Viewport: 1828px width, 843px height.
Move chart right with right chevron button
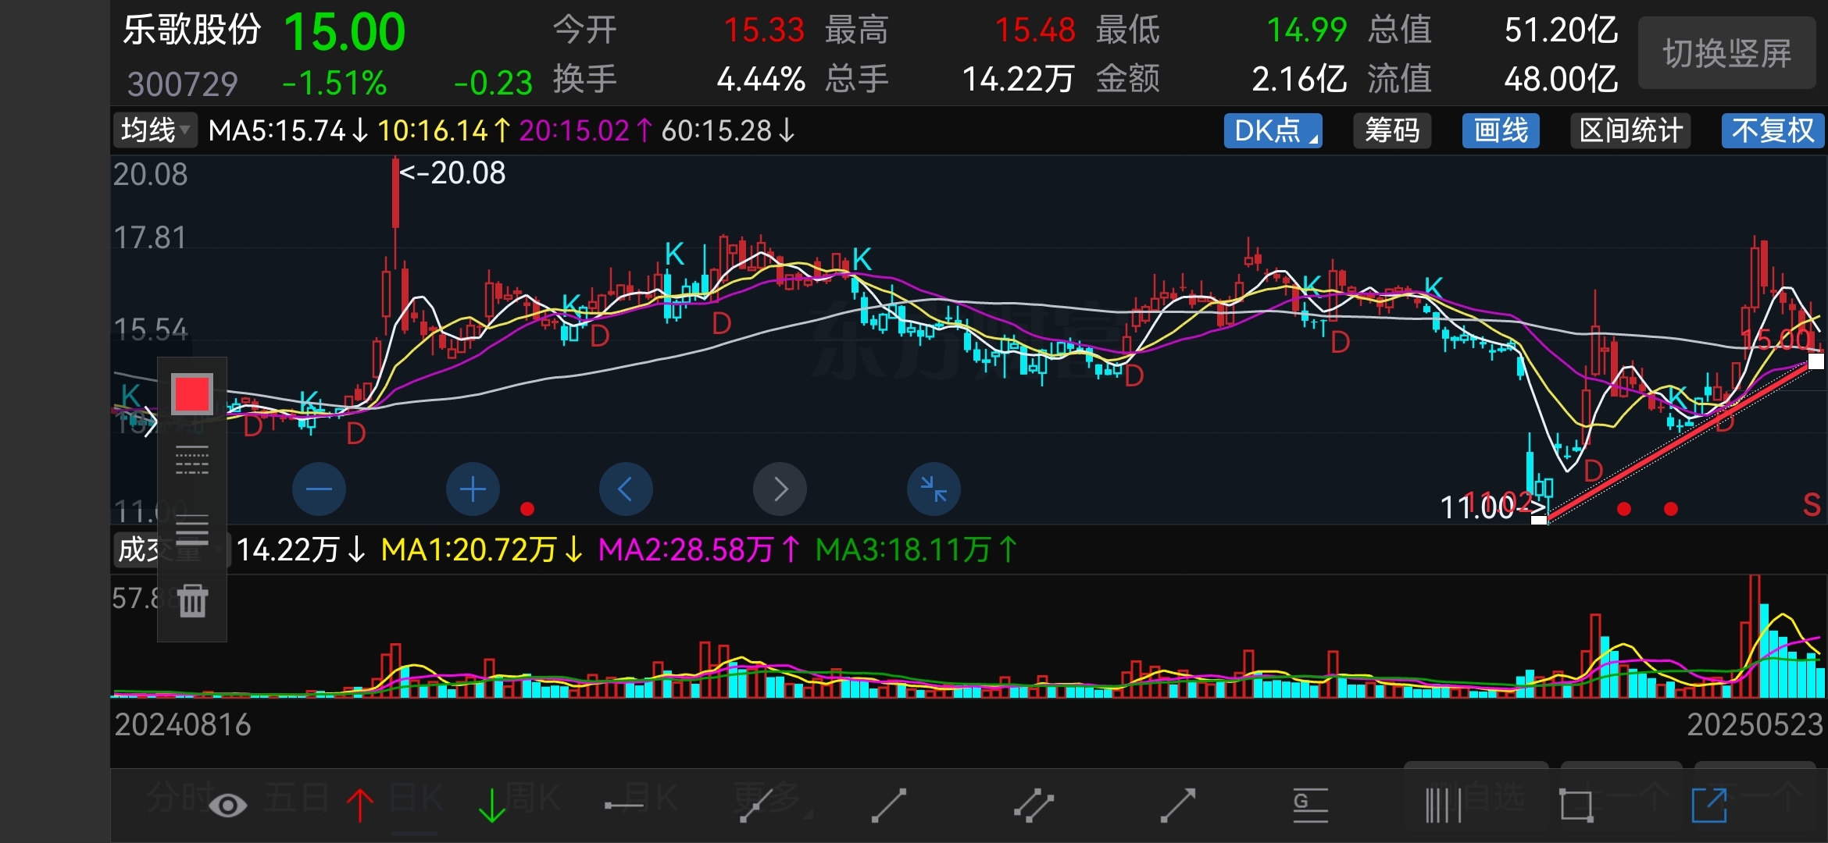pyautogui.click(x=780, y=489)
